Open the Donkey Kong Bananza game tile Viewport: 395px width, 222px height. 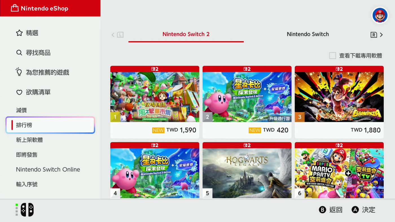click(339, 102)
